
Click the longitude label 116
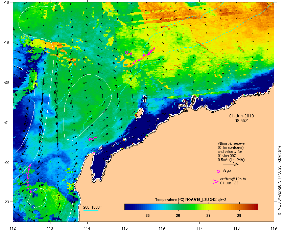click(162, 228)
